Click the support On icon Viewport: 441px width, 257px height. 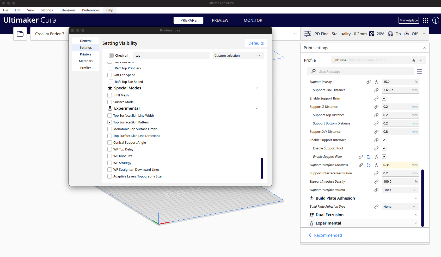coord(390,34)
